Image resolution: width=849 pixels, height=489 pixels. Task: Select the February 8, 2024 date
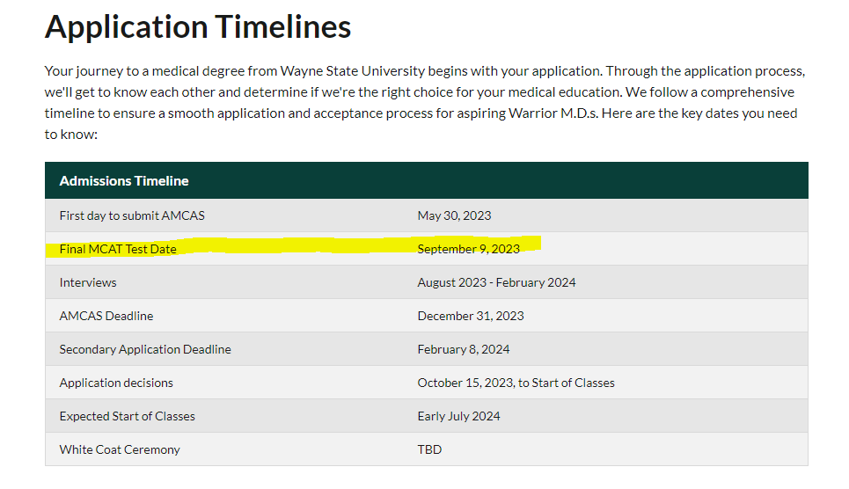(464, 349)
